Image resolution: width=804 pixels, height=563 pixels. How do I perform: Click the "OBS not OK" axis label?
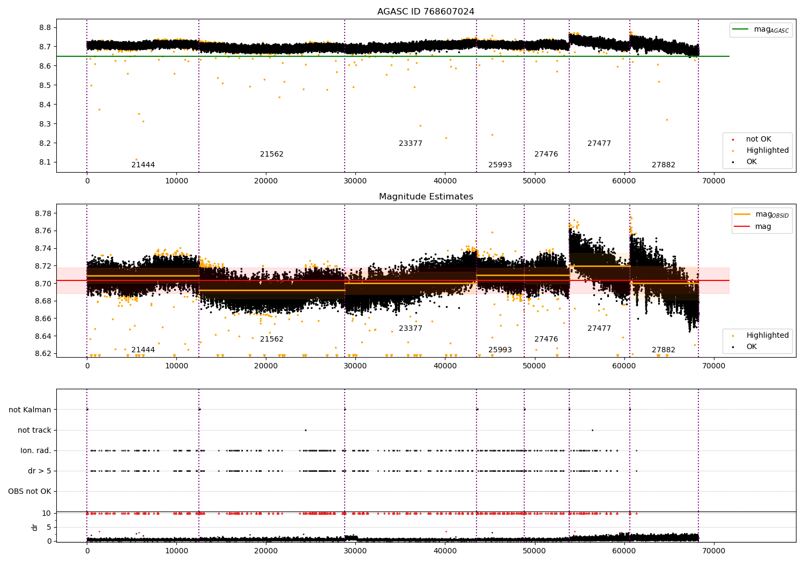tap(29, 492)
